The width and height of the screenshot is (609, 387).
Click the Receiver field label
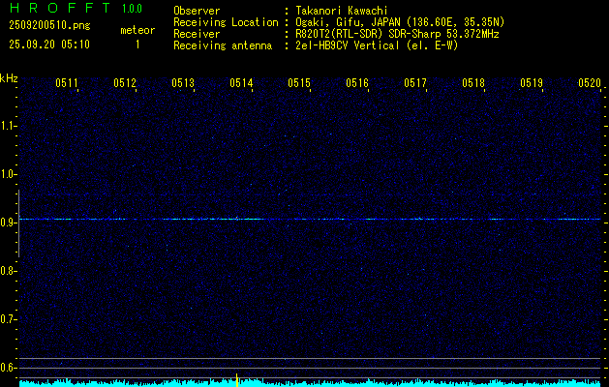(x=197, y=34)
